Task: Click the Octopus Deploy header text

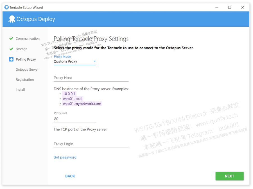Action: tap(36, 19)
